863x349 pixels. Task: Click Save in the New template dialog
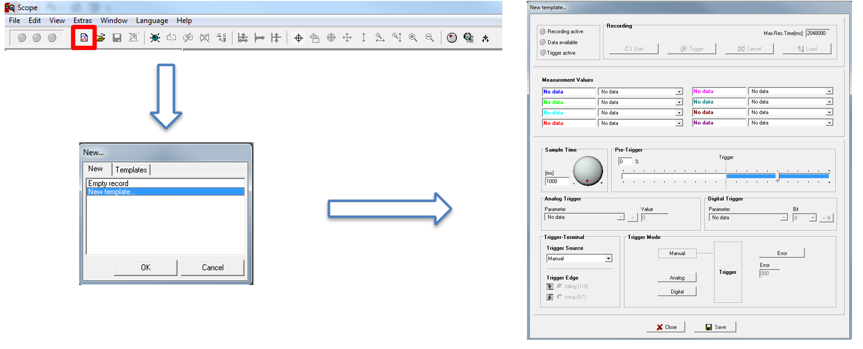(x=715, y=327)
